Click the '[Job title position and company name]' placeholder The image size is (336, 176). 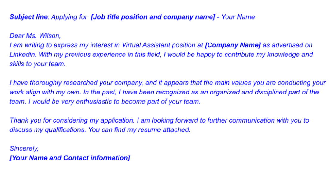153,17
